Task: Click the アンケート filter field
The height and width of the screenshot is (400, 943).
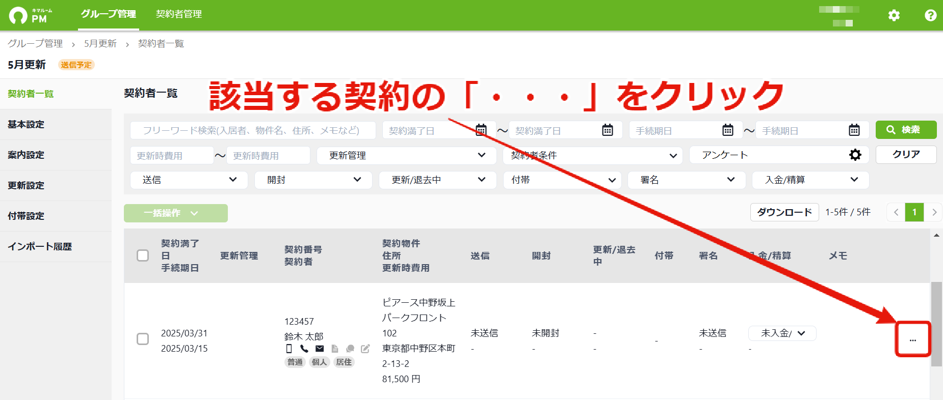Action: pos(779,155)
